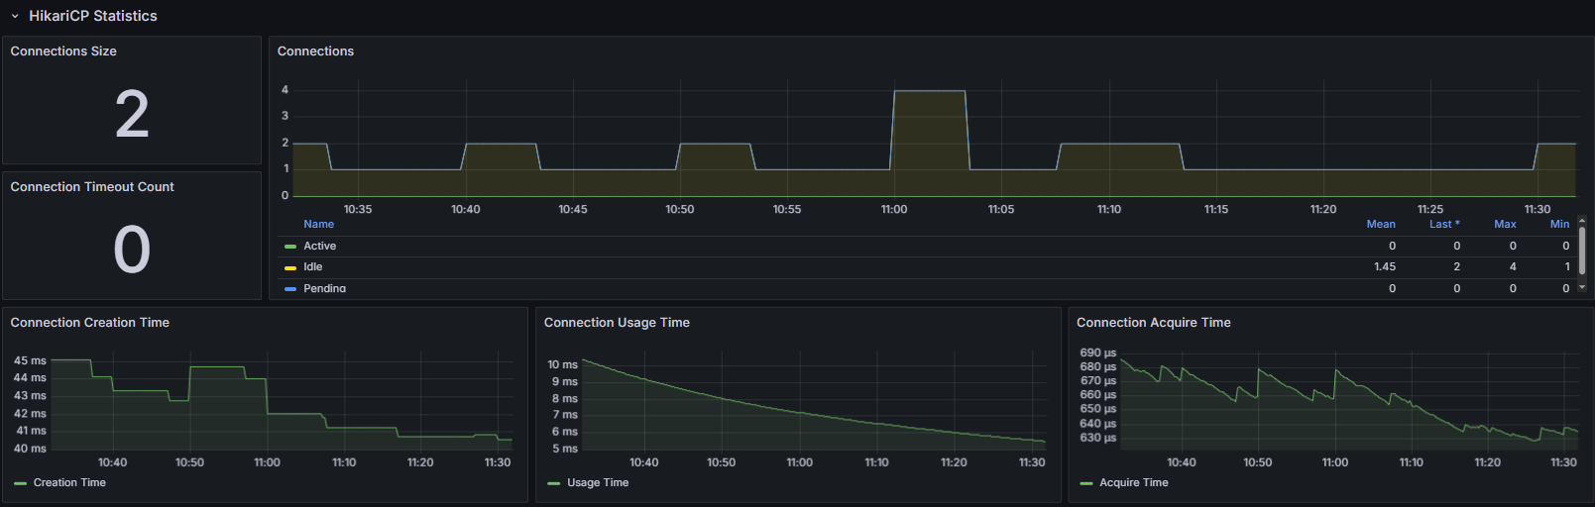Sort legend by the Mean column
Image resolution: width=1595 pixels, height=507 pixels.
pos(1380,225)
